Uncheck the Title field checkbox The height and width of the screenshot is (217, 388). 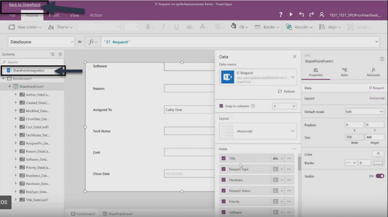tap(224, 158)
